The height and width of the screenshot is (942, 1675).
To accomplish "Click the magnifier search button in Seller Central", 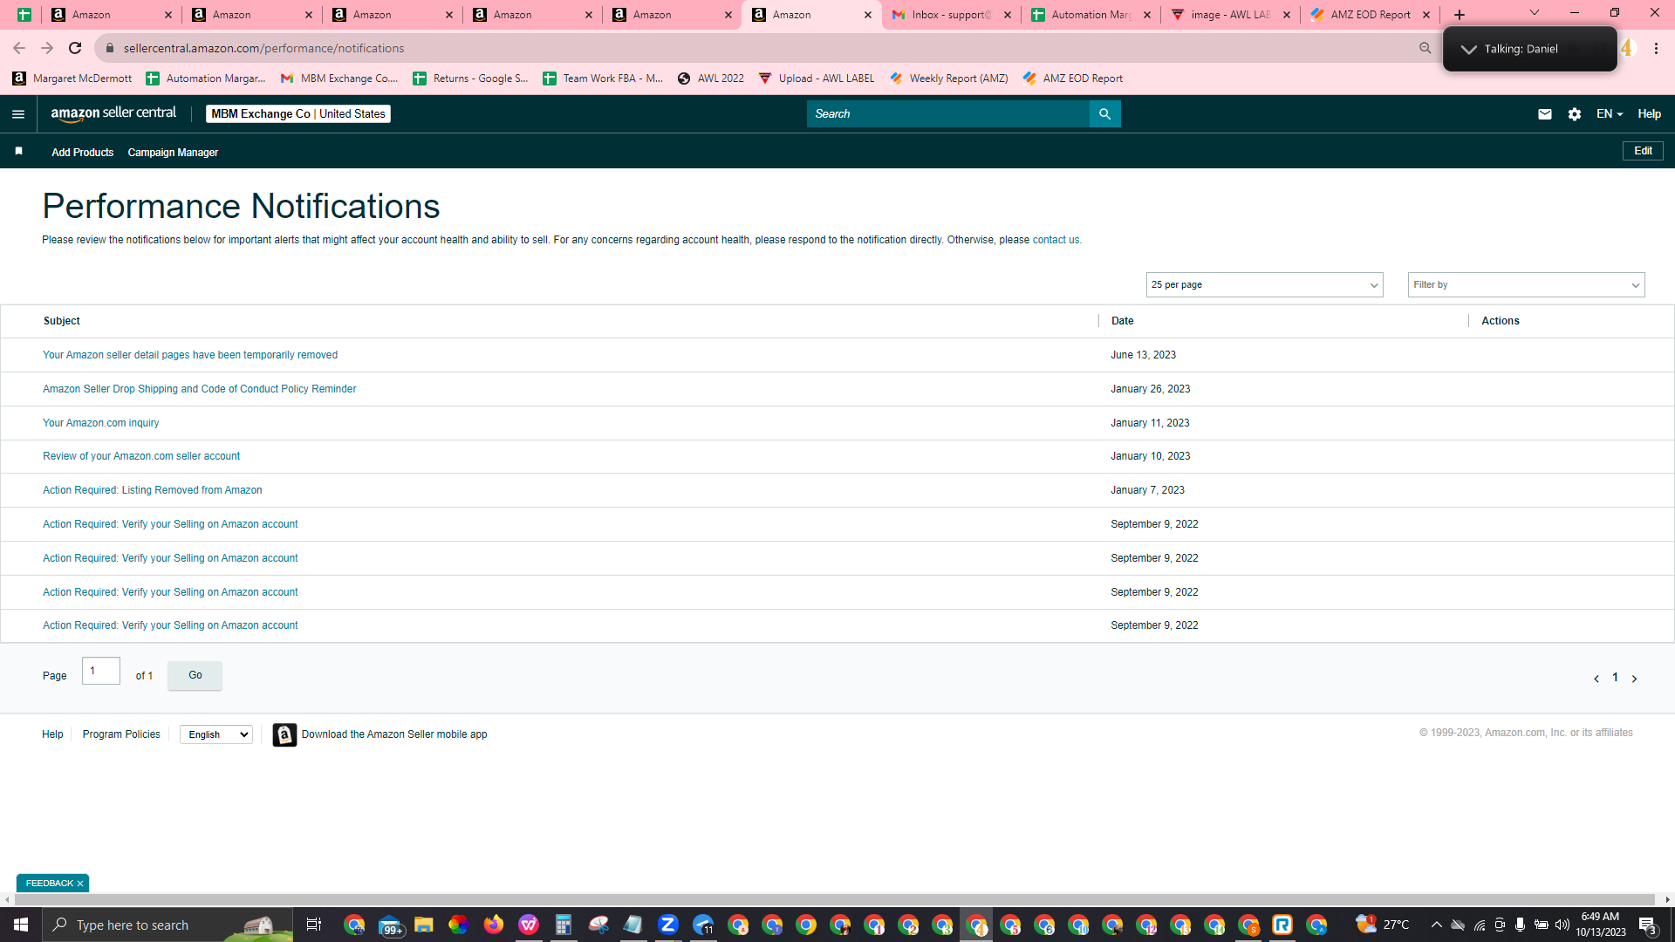I will pos(1104,114).
